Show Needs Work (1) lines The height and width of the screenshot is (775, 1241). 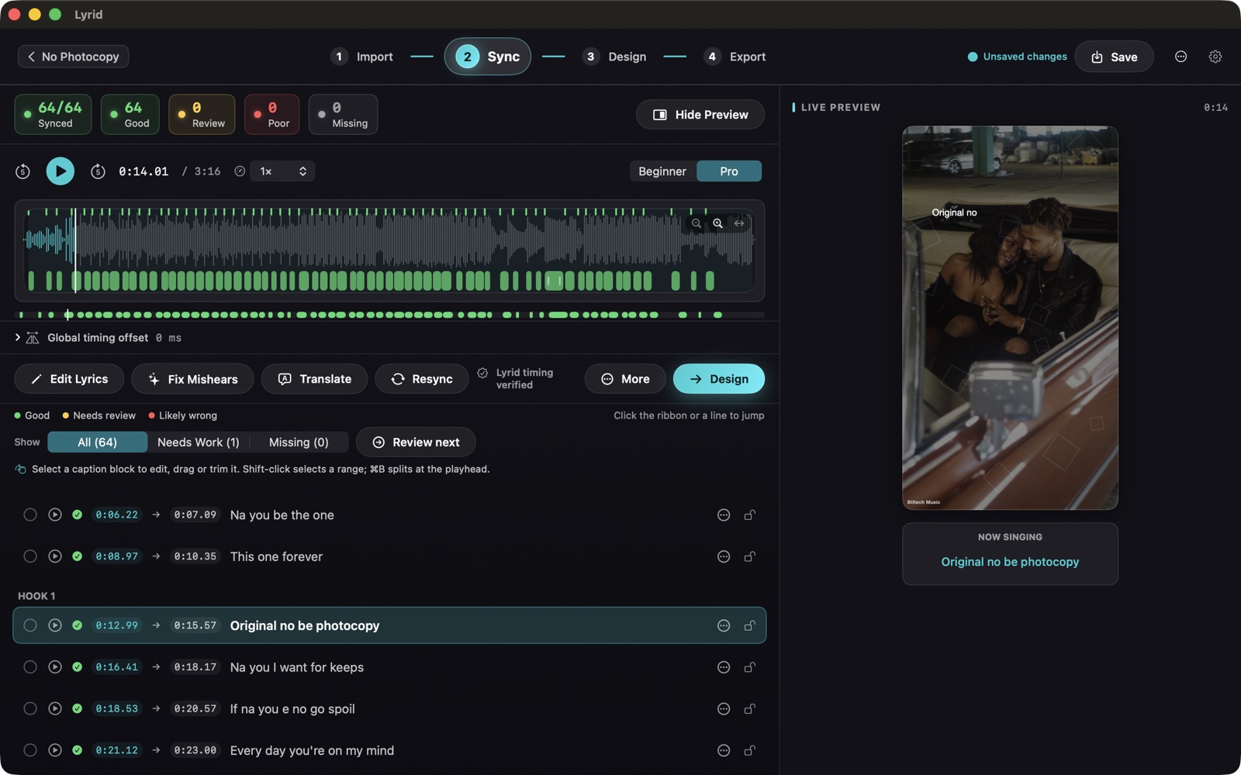[199, 442]
